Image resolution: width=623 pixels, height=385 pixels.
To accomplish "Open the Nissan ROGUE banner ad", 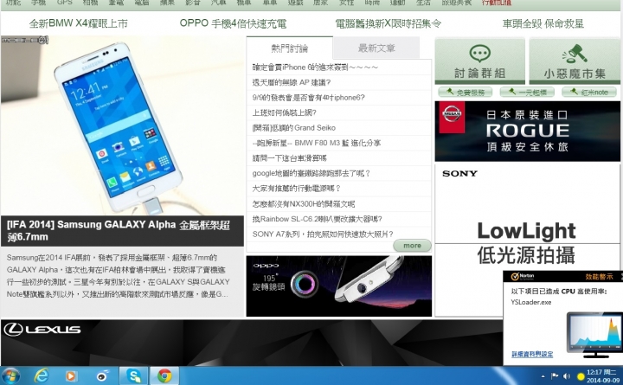I will click(x=527, y=132).
